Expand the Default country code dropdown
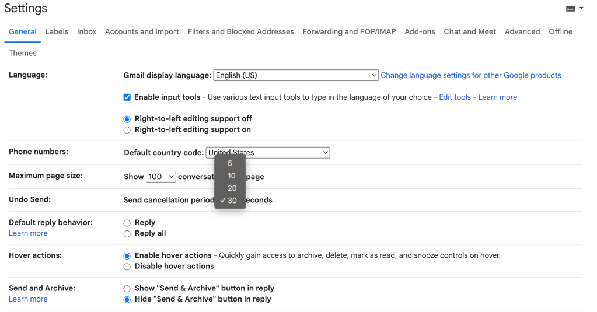 click(267, 153)
